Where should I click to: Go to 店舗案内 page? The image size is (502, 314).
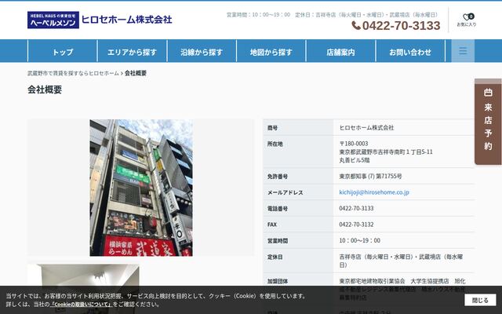click(x=340, y=51)
